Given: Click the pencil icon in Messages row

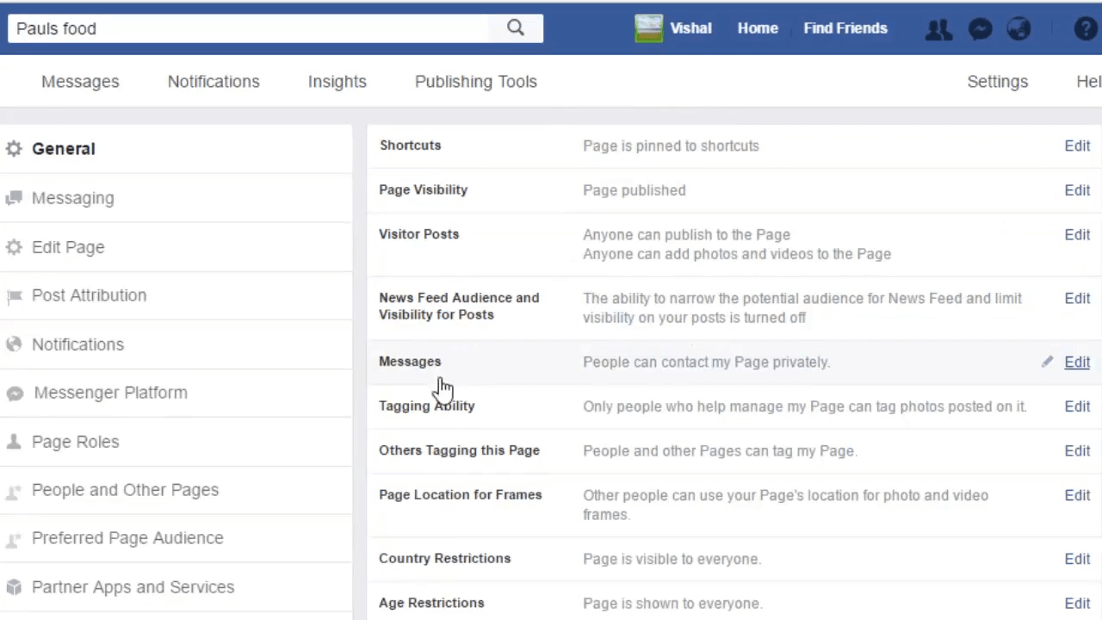Looking at the screenshot, I should [1047, 362].
